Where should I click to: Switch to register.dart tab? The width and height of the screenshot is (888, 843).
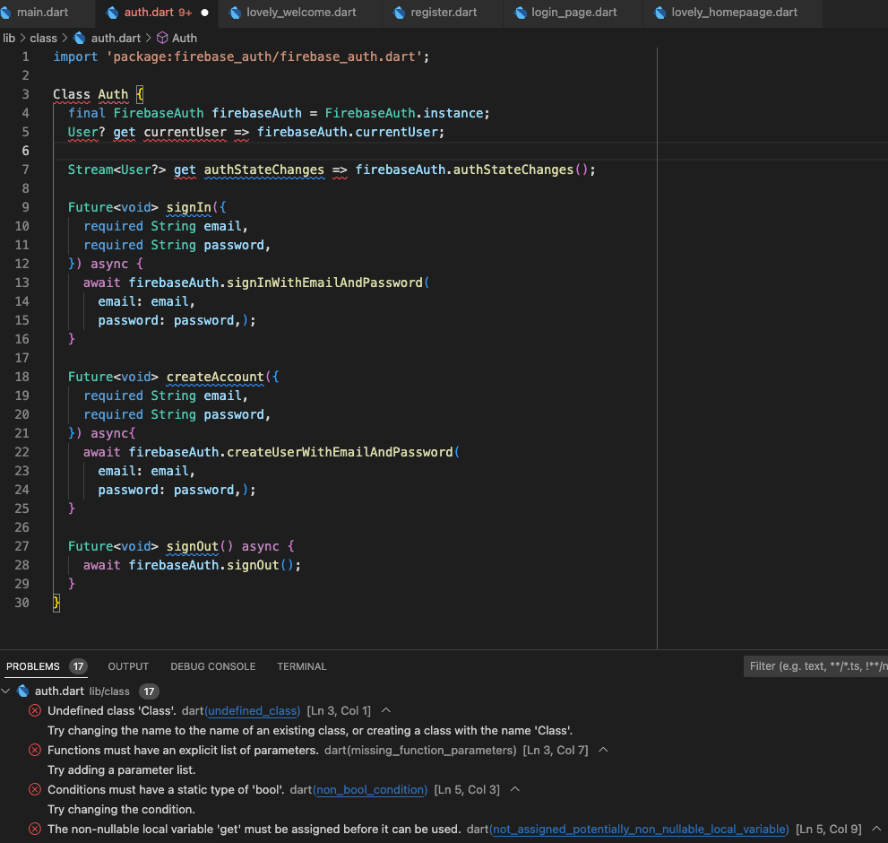[x=443, y=13]
